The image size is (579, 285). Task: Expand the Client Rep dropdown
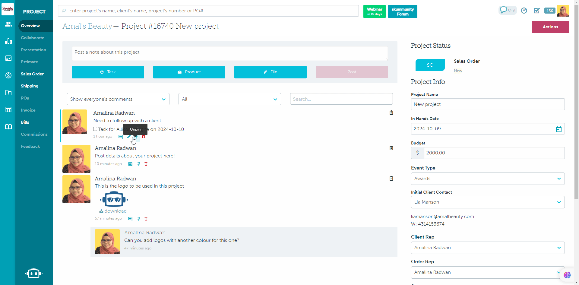point(487,248)
